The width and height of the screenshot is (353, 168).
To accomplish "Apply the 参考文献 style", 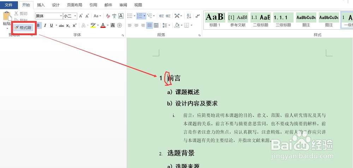I will [238, 20].
